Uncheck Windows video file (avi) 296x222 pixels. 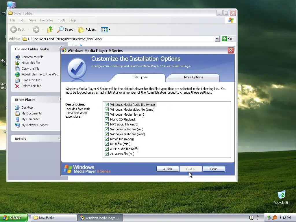click(107, 129)
